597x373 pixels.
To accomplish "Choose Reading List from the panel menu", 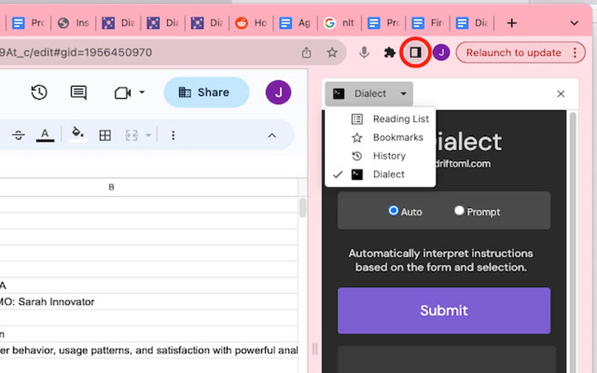I will pos(400,119).
